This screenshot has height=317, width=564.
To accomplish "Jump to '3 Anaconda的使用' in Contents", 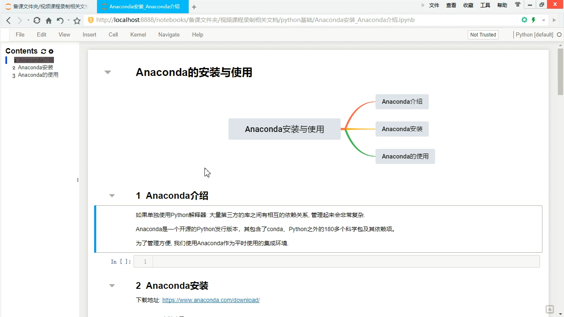I will [x=35, y=75].
